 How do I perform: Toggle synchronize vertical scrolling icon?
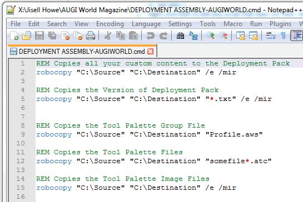tap(241, 36)
